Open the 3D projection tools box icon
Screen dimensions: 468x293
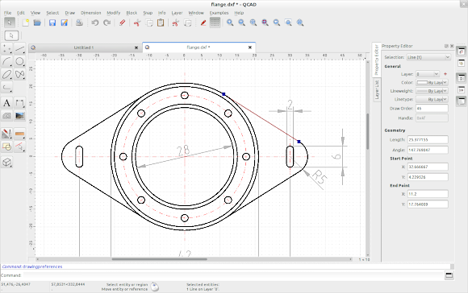coord(6,163)
